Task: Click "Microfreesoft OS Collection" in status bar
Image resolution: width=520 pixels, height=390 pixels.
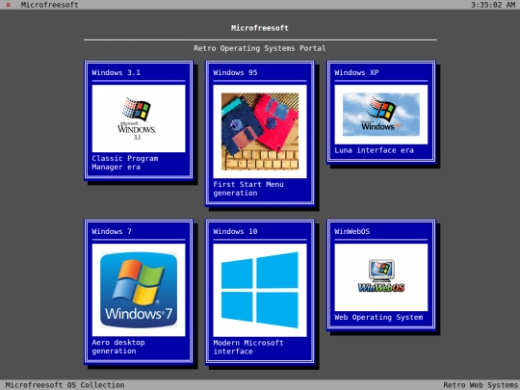Action: coord(65,385)
